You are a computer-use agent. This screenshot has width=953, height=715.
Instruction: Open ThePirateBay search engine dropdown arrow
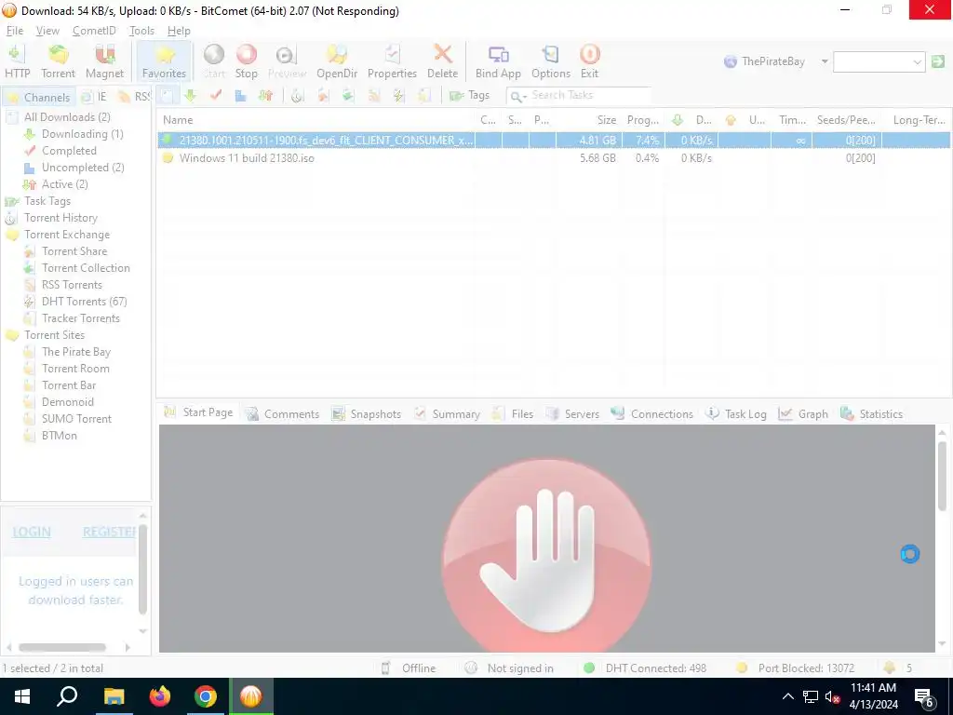tap(825, 61)
